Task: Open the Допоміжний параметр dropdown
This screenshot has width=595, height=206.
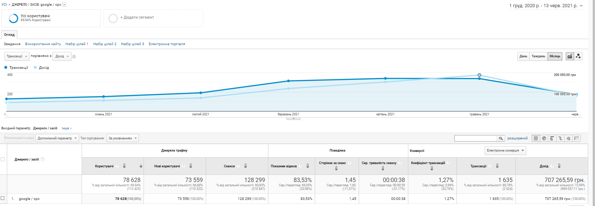Action: pos(57,138)
